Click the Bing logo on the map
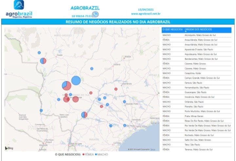Viewport: 236px width, 161px height. click(9, 148)
